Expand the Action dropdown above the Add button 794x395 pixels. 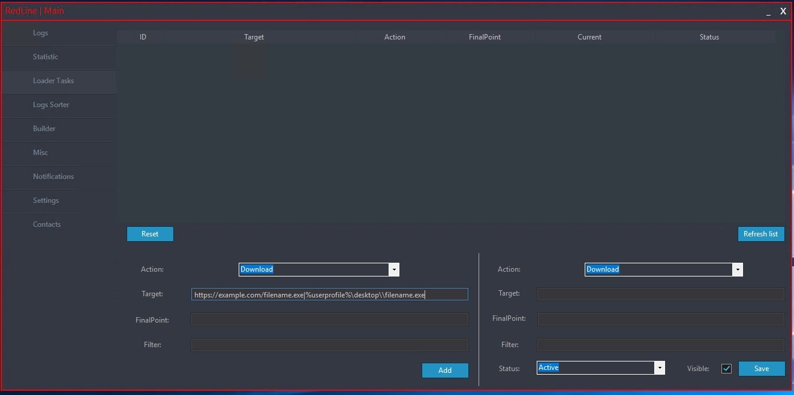click(x=394, y=269)
